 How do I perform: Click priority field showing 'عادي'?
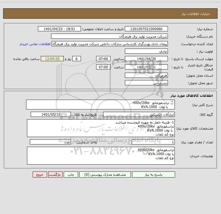(146, 51)
